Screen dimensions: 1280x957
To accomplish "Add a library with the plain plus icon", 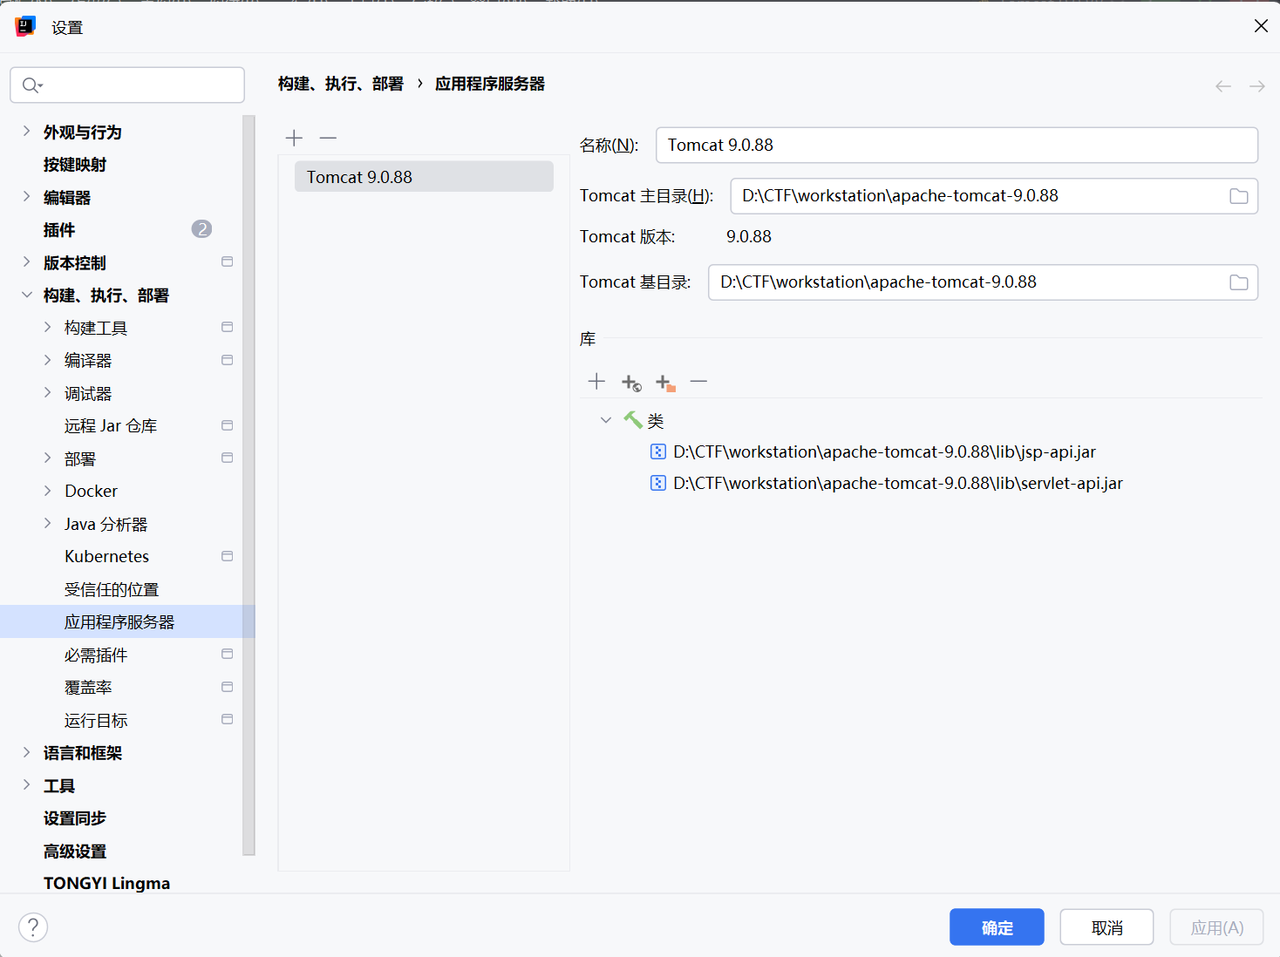I will (596, 381).
